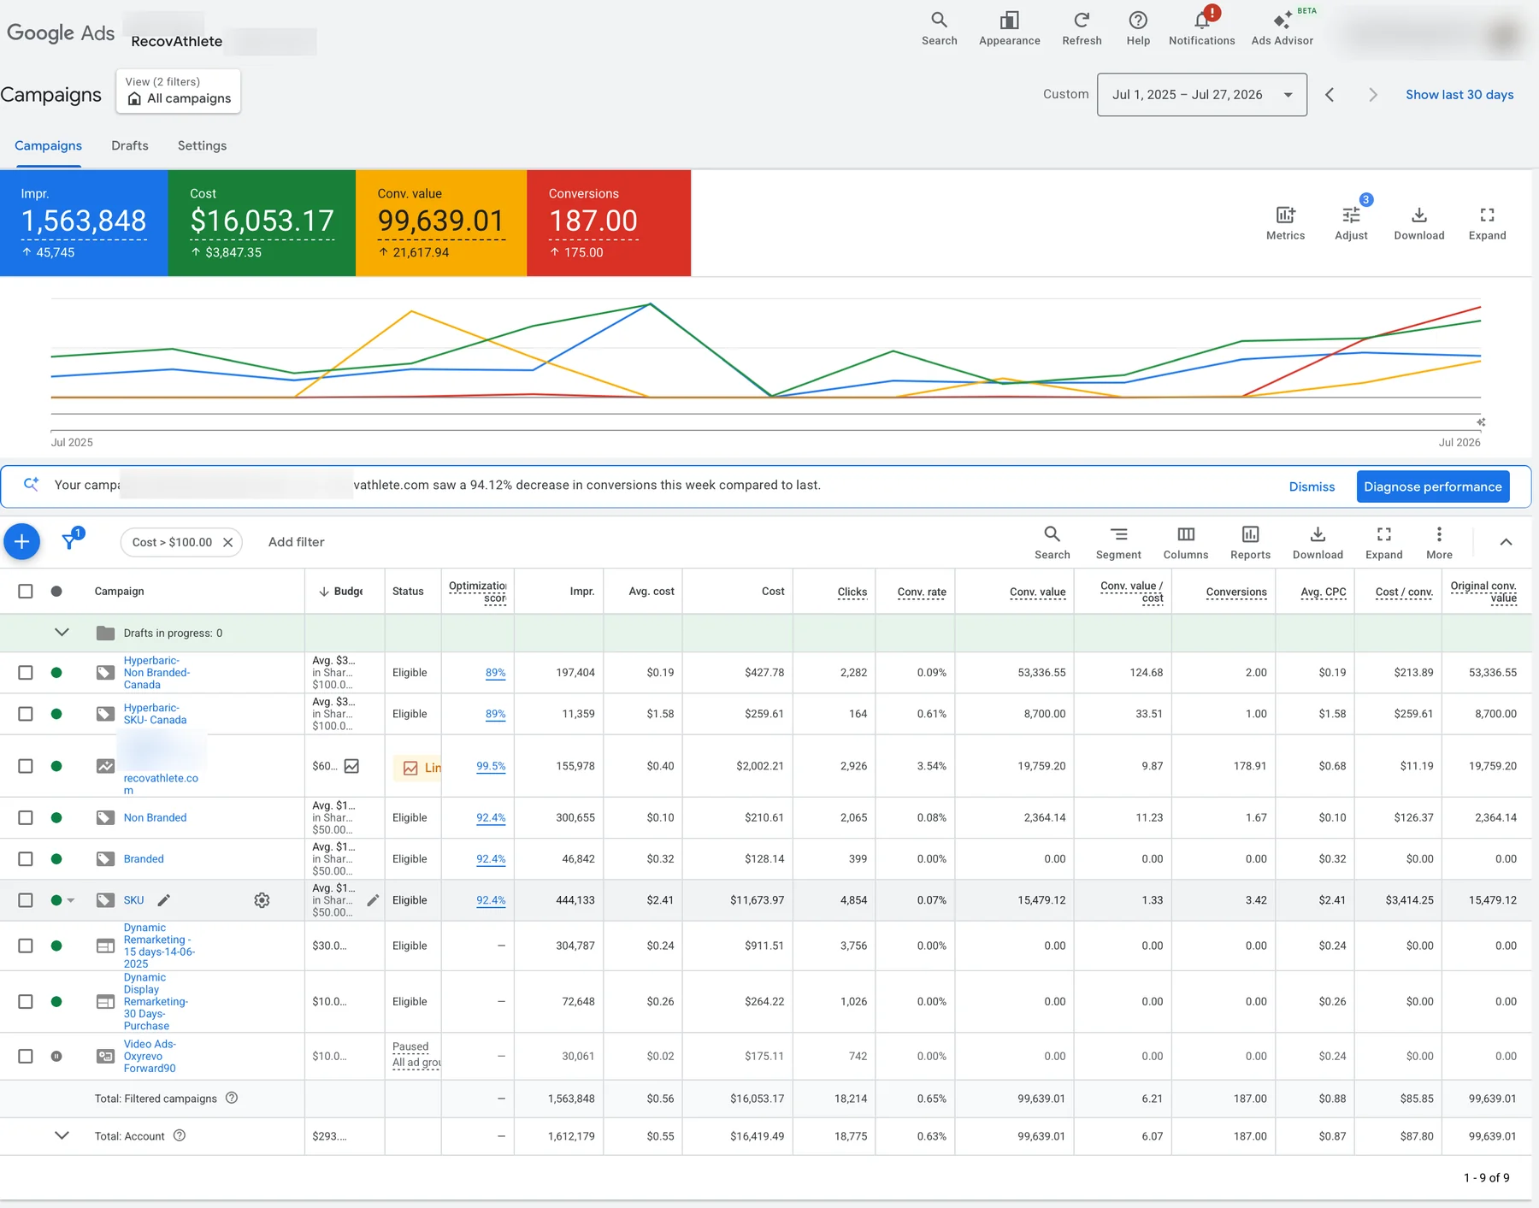Click Show last 30 days link

coord(1459,94)
